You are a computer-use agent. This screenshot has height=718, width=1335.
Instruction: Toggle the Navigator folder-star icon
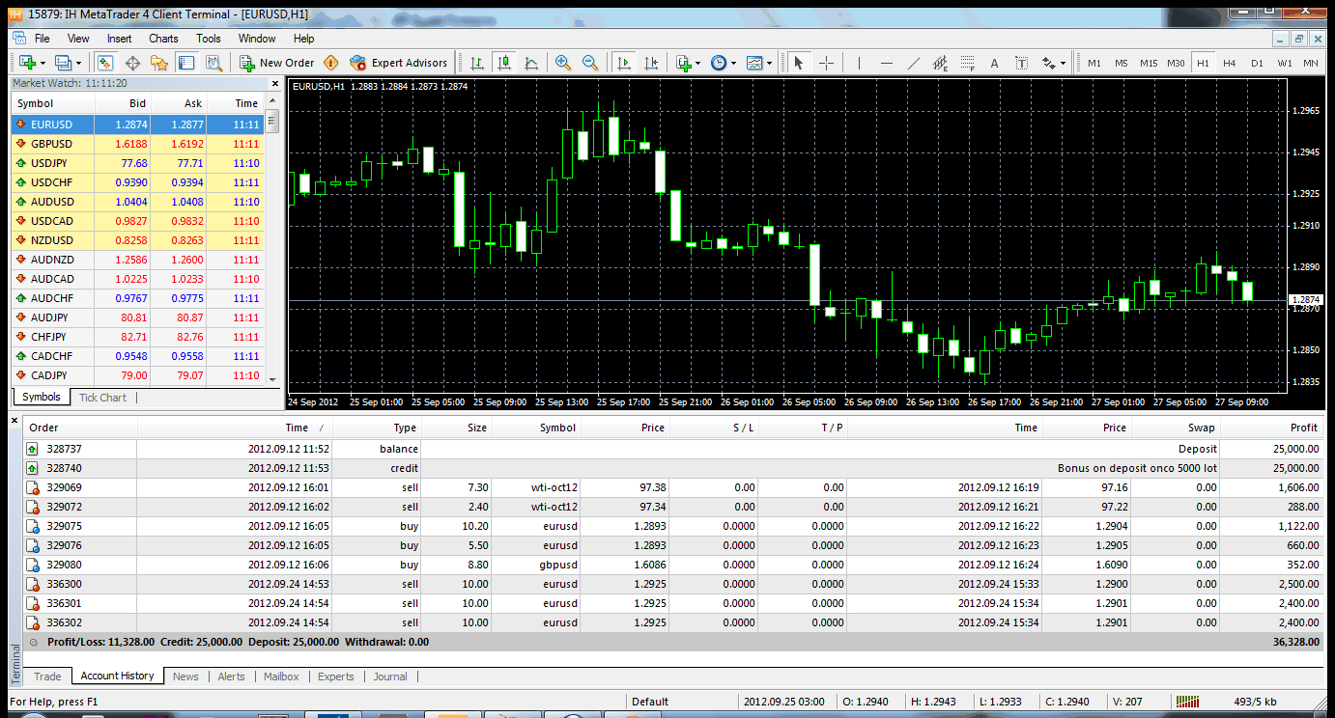pos(159,63)
